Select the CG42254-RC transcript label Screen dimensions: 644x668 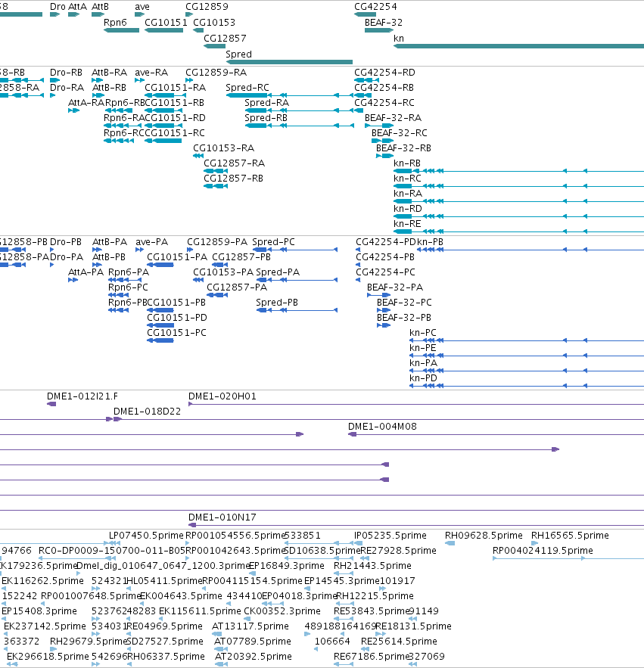(x=384, y=103)
